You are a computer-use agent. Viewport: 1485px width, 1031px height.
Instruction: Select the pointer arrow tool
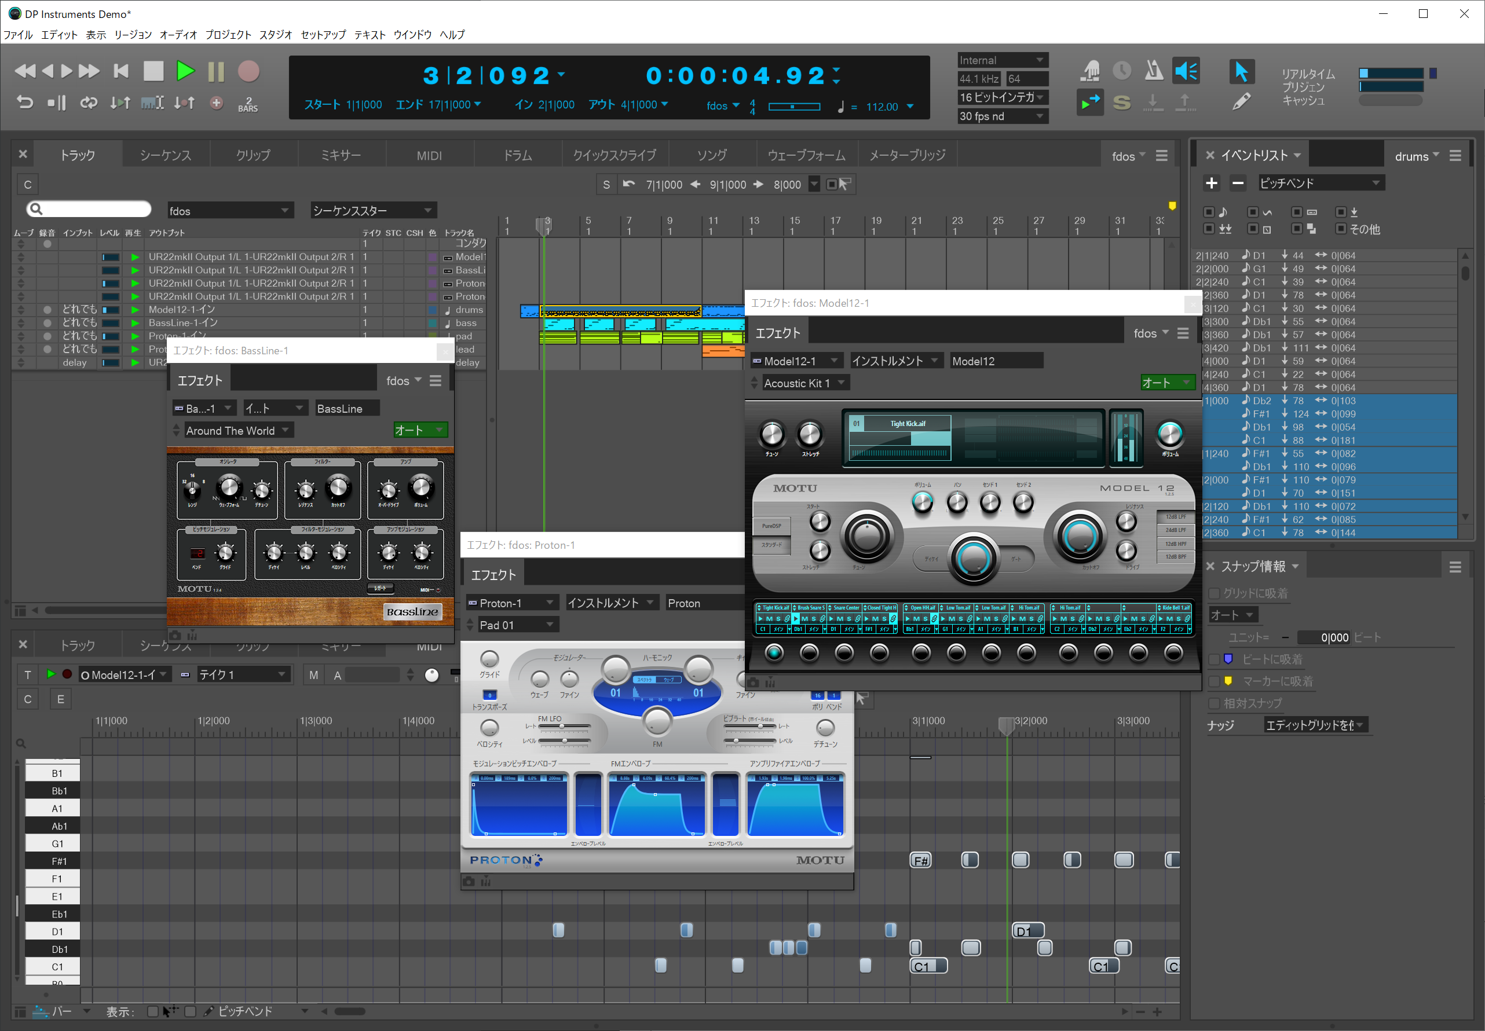1241,71
